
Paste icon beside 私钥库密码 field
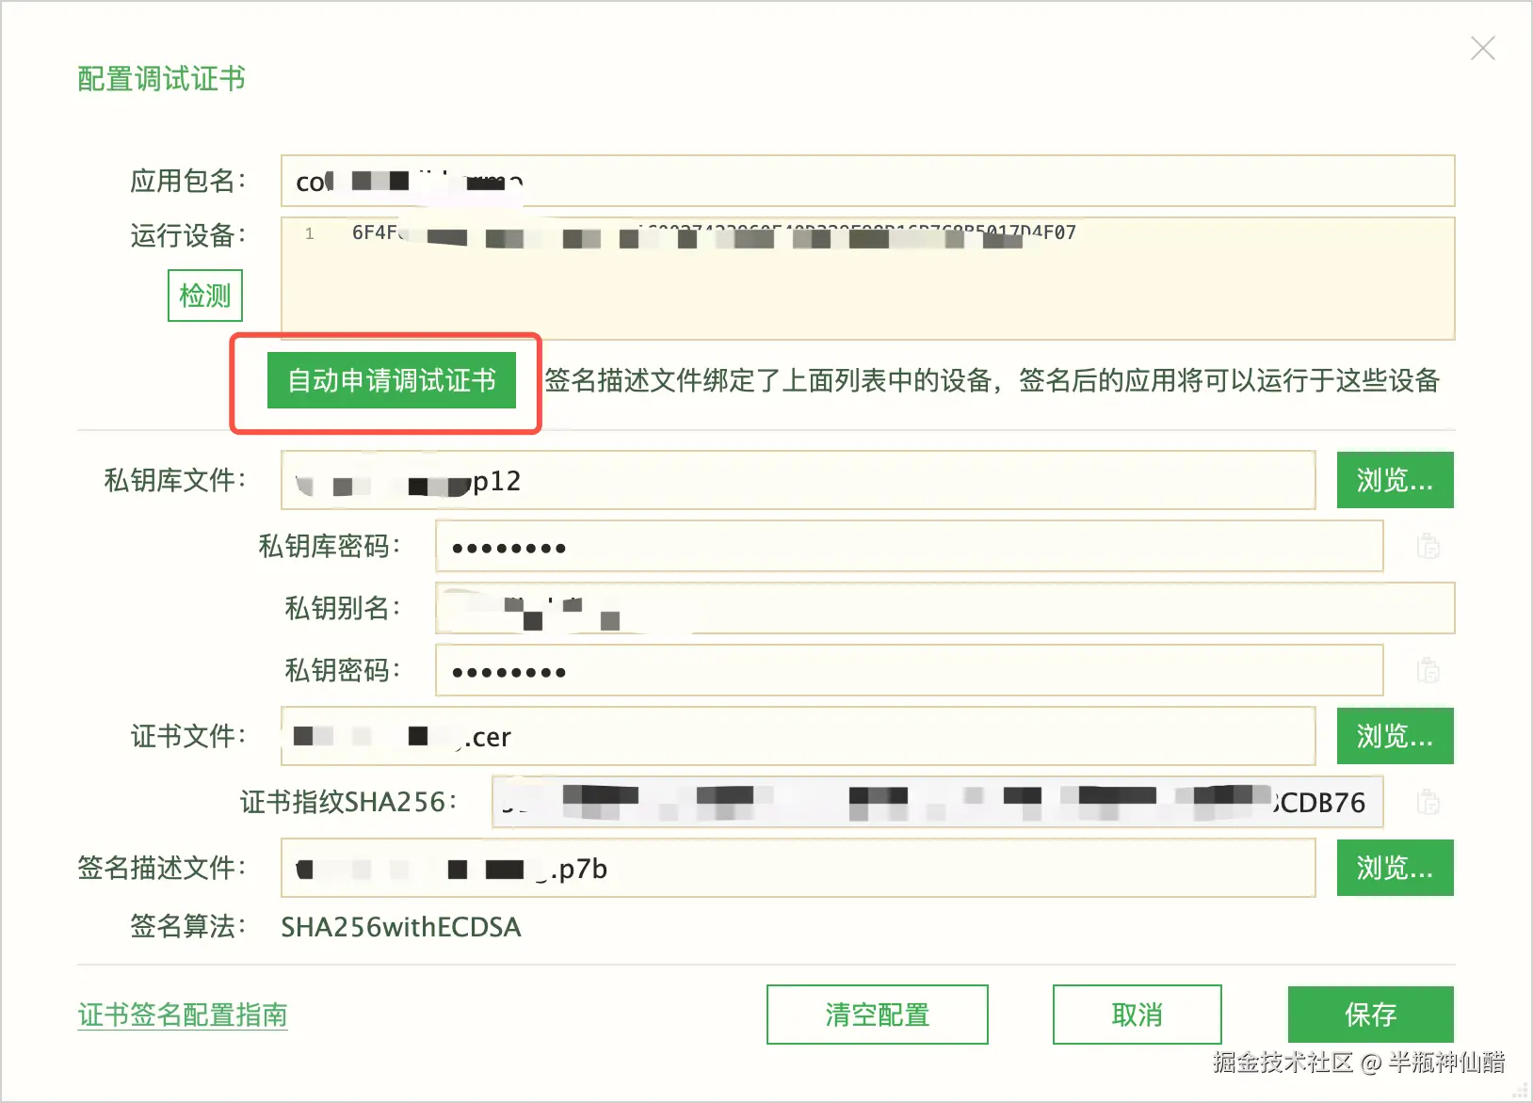click(x=1428, y=546)
